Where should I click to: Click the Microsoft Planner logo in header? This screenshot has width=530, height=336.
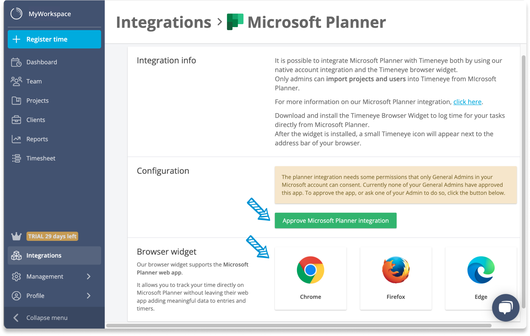tap(235, 22)
